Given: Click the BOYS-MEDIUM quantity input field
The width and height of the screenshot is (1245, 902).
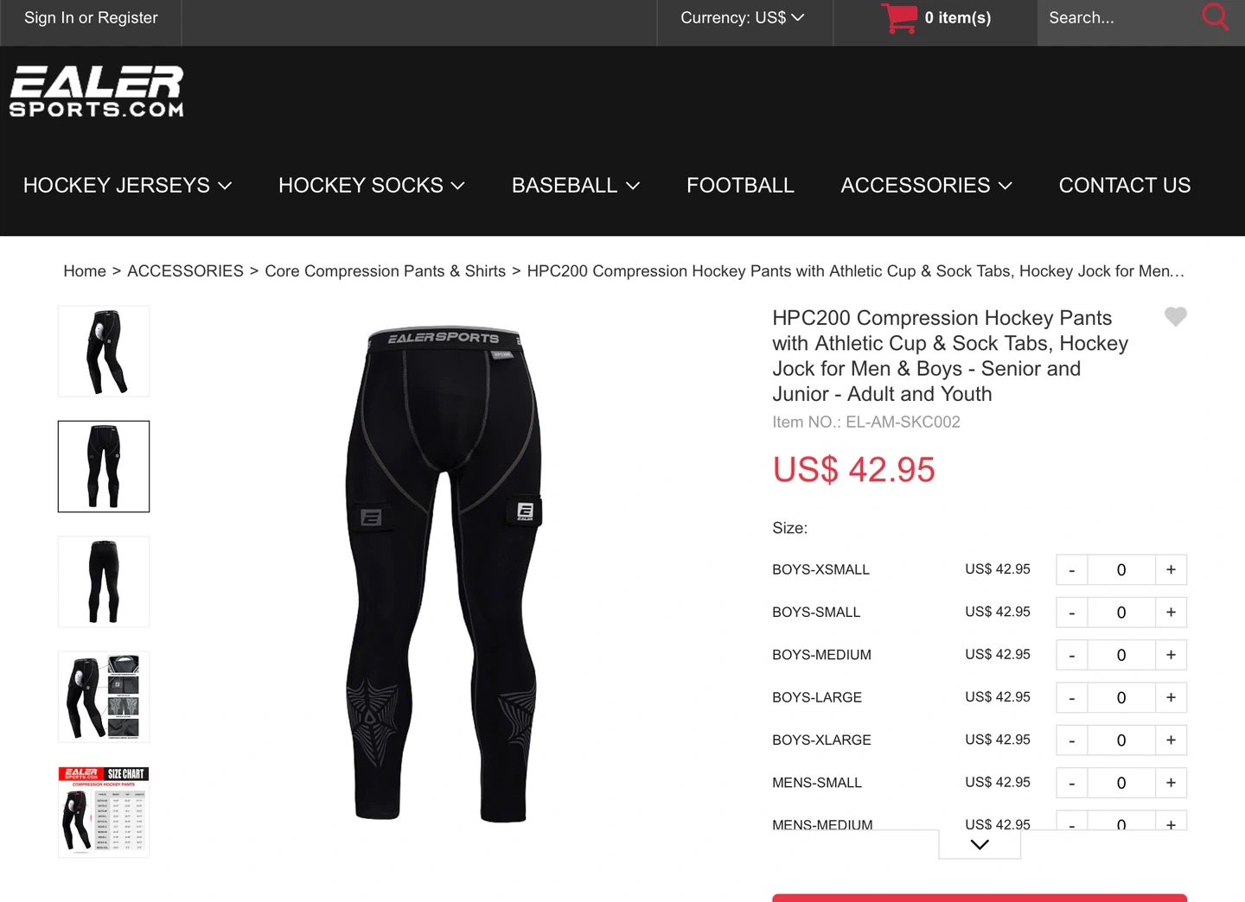Looking at the screenshot, I should [1121, 655].
